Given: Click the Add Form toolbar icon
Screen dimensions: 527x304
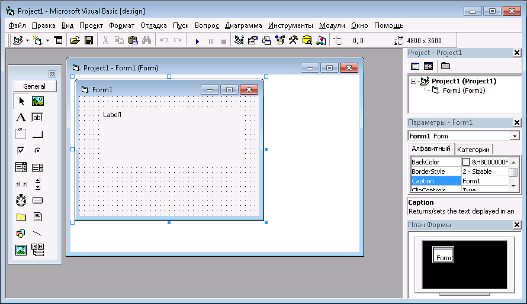Looking at the screenshot, I should [38, 41].
